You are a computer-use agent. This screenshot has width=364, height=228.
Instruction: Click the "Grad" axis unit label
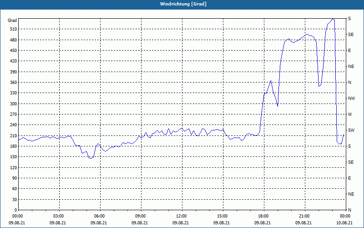pyautogui.click(x=12, y=21)
